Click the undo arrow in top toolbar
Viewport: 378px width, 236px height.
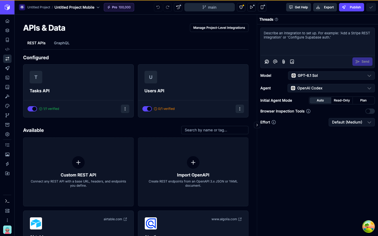[x=158, y=7]
